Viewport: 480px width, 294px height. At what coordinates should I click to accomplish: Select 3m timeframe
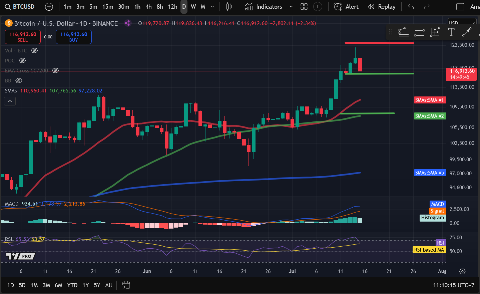pyautogui.click(x=80, y=7)
